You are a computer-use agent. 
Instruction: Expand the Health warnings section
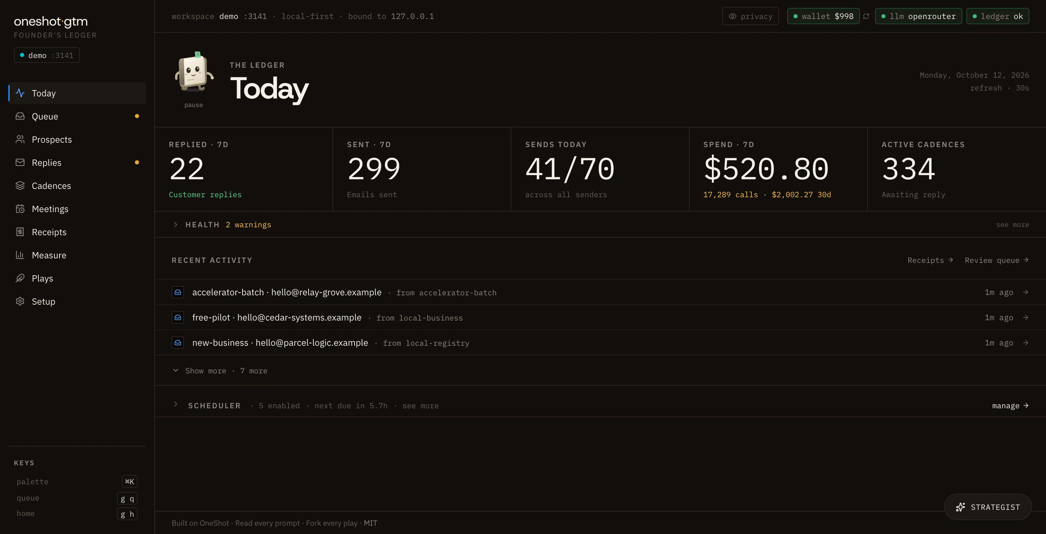click(175, 224)
